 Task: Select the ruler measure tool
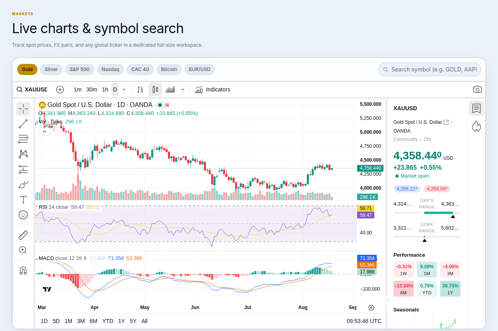[23, 235]
